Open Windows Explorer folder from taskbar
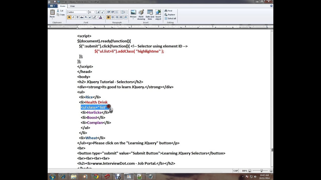 (74, 176)
